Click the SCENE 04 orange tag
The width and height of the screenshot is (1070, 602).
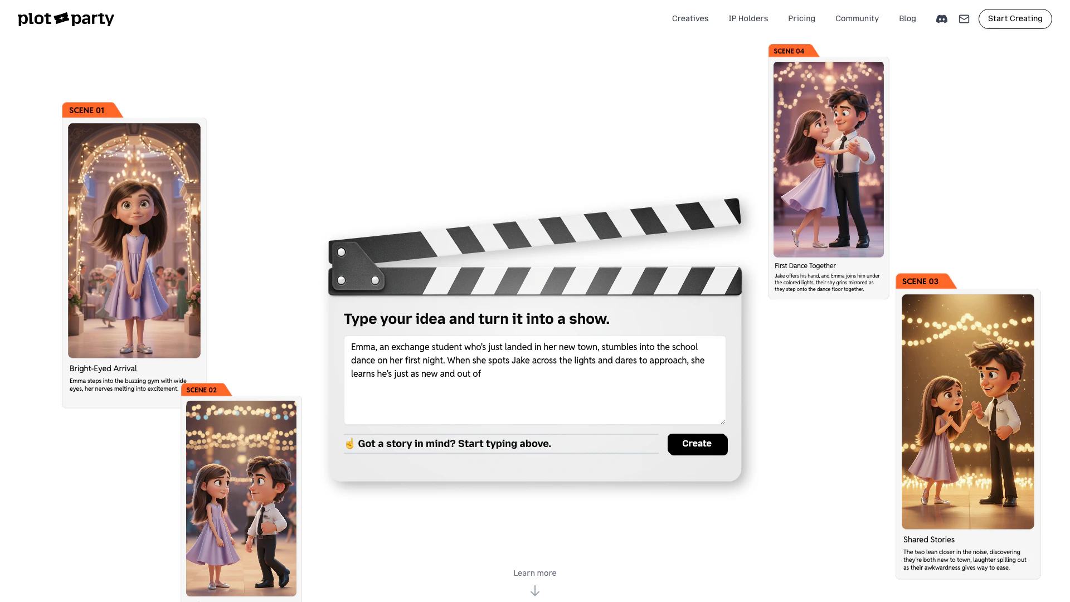click(x=789, y=51)
